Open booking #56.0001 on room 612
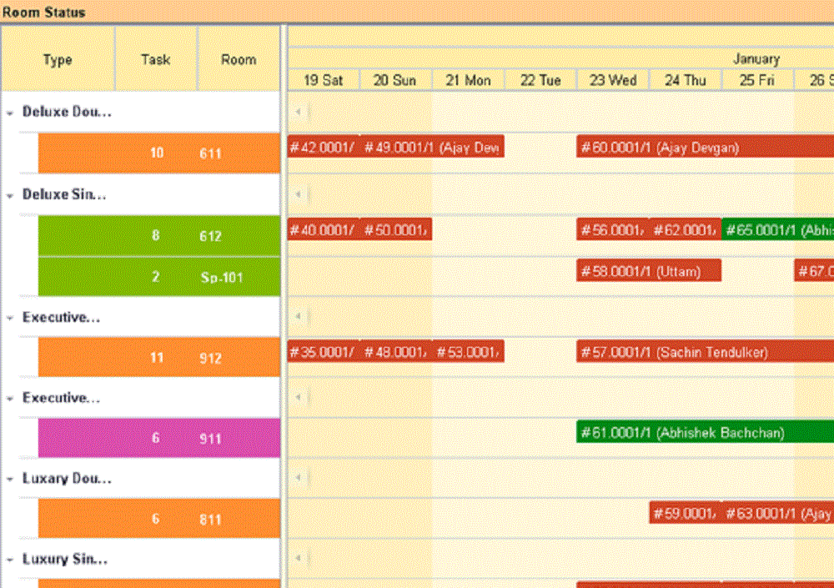The width and height of the screenshot is (834, 588). click(x=613, y=229)
